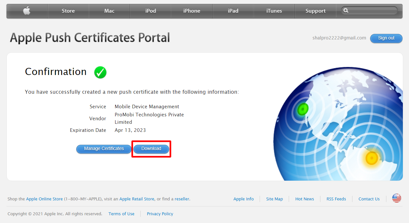Click the Service label
This screenshot has height=223, width=409.
(98, 107)
